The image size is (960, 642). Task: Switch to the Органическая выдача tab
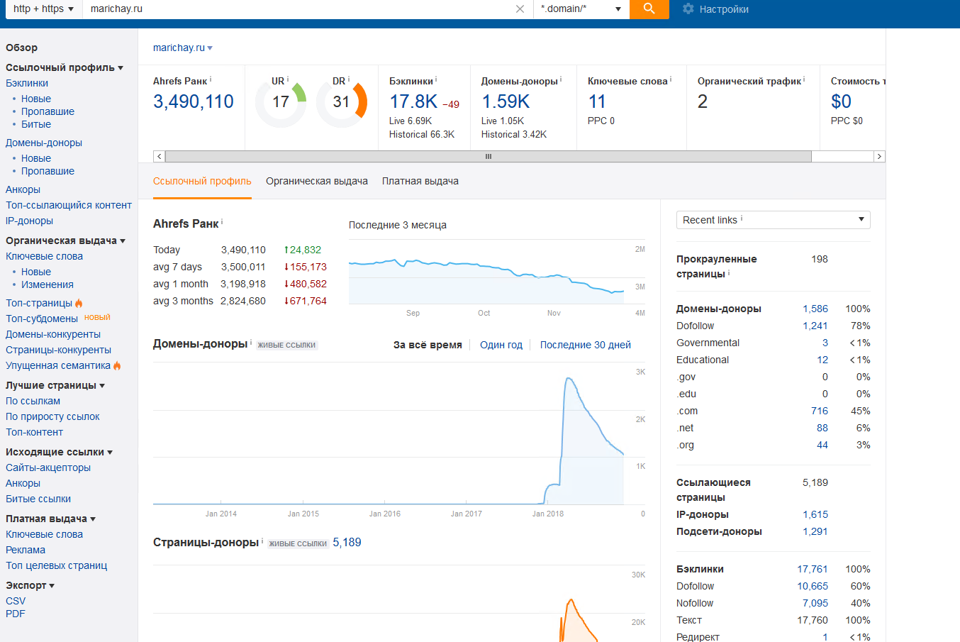[x=317, y=181]
